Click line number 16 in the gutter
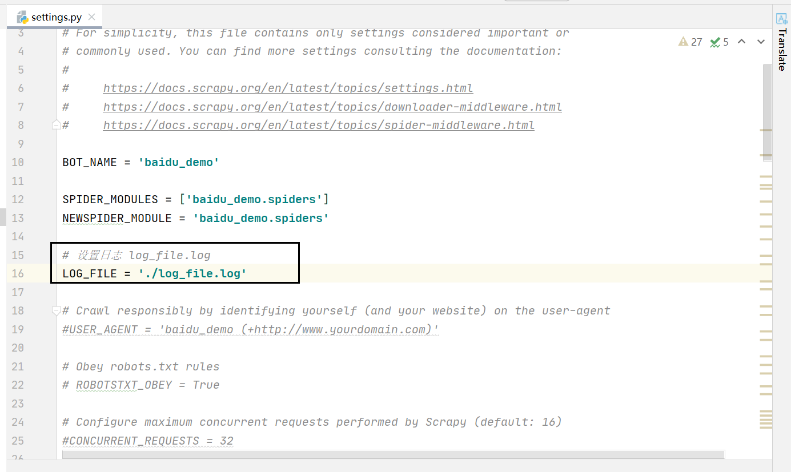791x472 pixels. click(18, 273)
